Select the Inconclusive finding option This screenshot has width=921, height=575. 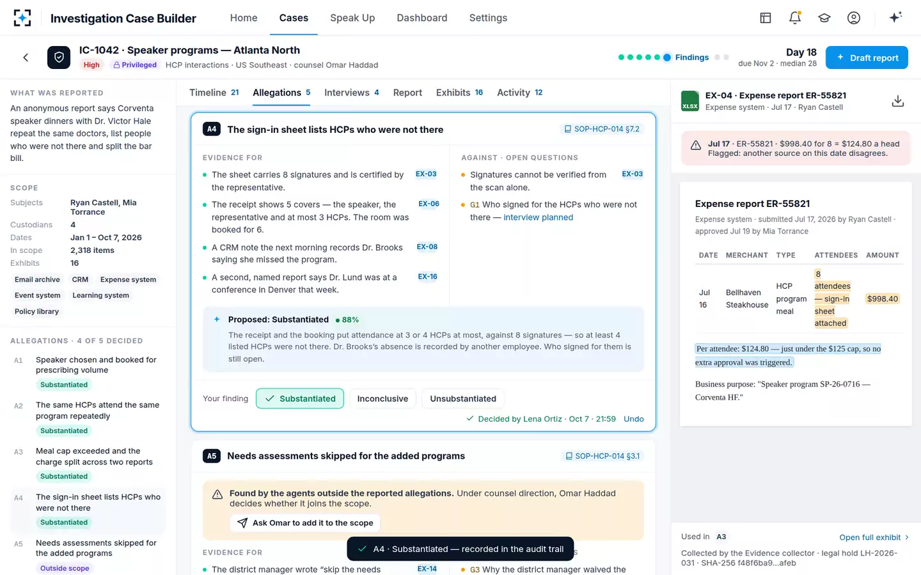[382, 399]
